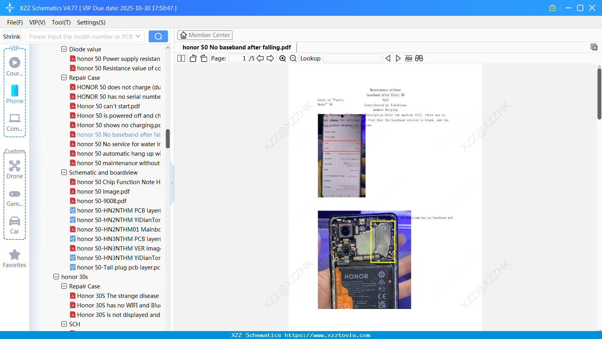This screenshot has width=602, height=339.
Task: Rotate page counterclockwise
Action: [193, 58]
